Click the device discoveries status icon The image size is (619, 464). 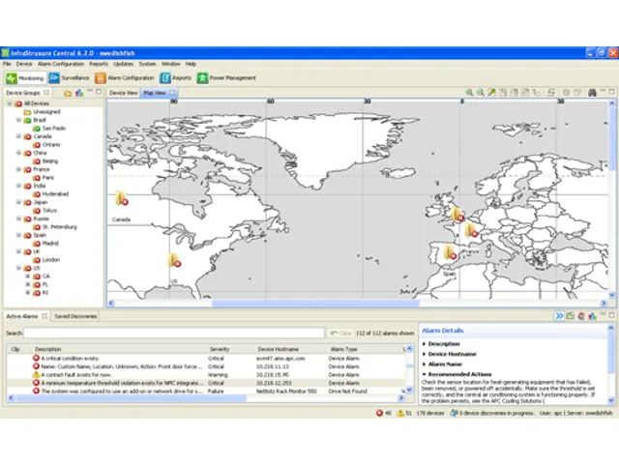point(454,413)
